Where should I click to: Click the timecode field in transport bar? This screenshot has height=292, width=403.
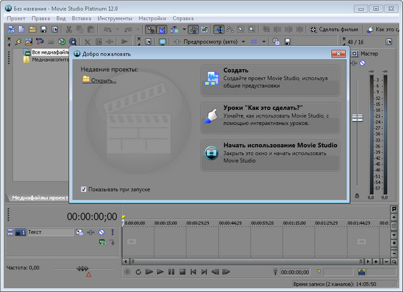(x=296, y=272)
